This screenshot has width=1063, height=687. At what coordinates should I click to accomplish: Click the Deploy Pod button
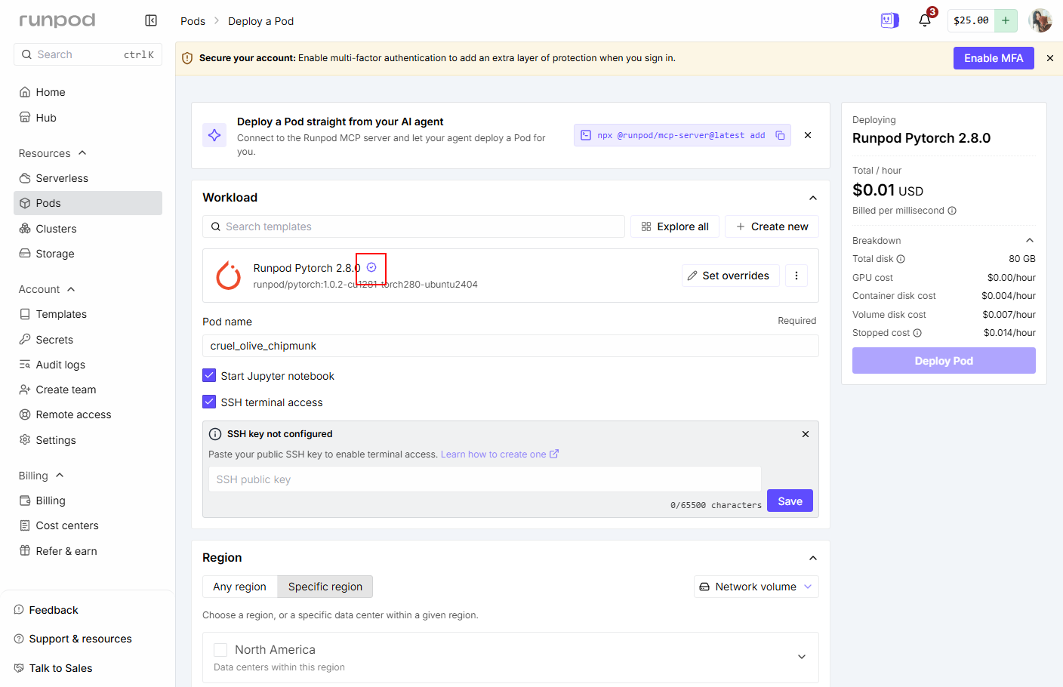point(944,361)
